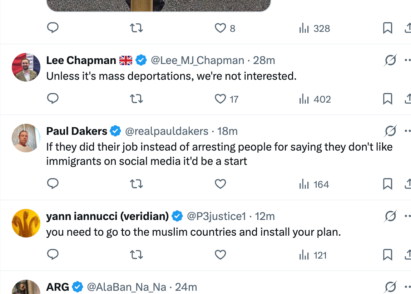This screenshot has width=411, height=294.
Task: Open yann iannucci's yellow avatar
Action: pyautogui.click(x=26, y=223)
